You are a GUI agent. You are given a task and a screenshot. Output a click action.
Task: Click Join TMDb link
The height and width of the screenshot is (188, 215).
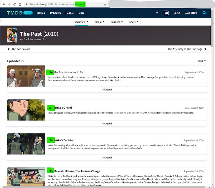[191, 13]
